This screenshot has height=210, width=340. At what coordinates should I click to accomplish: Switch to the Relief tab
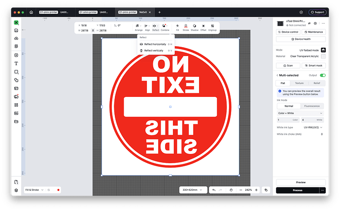point(316,83)
